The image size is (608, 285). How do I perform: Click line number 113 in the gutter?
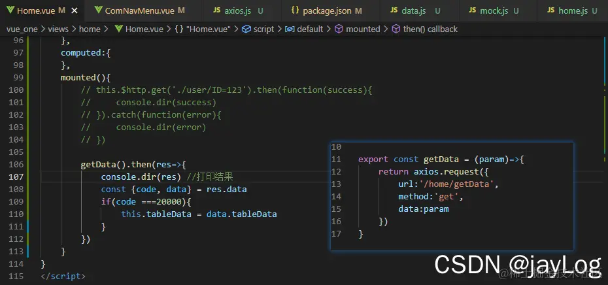click(x=16, y=251)
